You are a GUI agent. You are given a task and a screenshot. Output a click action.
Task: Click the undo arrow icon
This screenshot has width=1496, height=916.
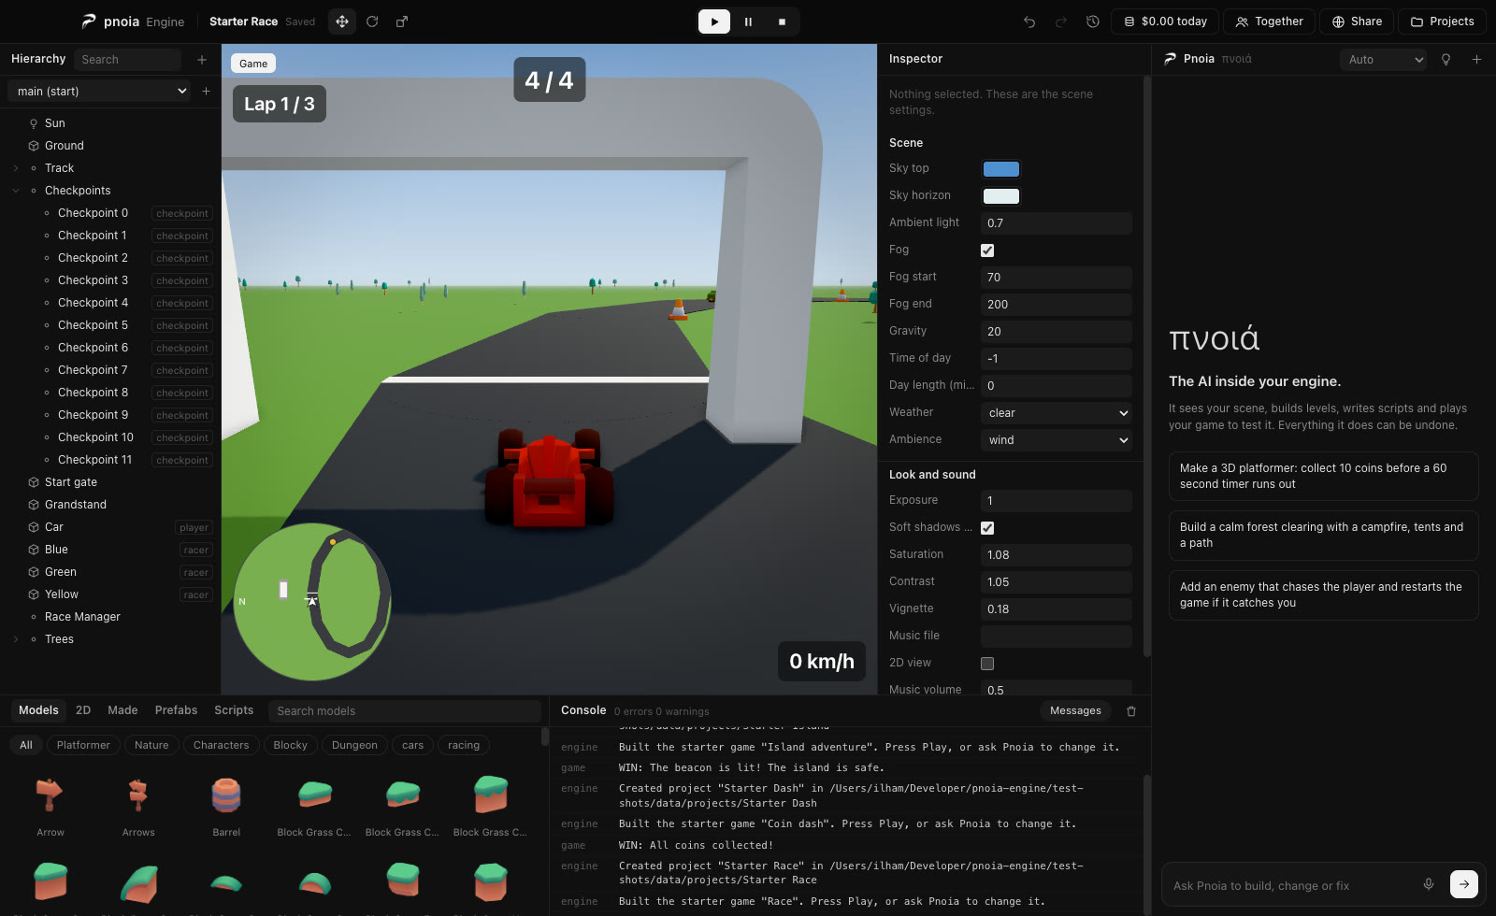pos(1029,21)
